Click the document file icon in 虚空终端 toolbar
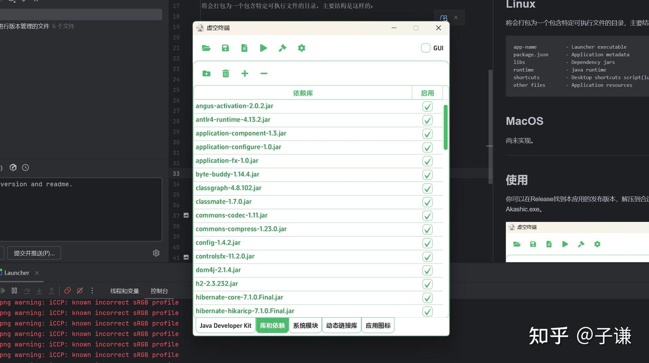Image resolution: width=649 pixels, height=363 pixels. click(x=244, y=48)
